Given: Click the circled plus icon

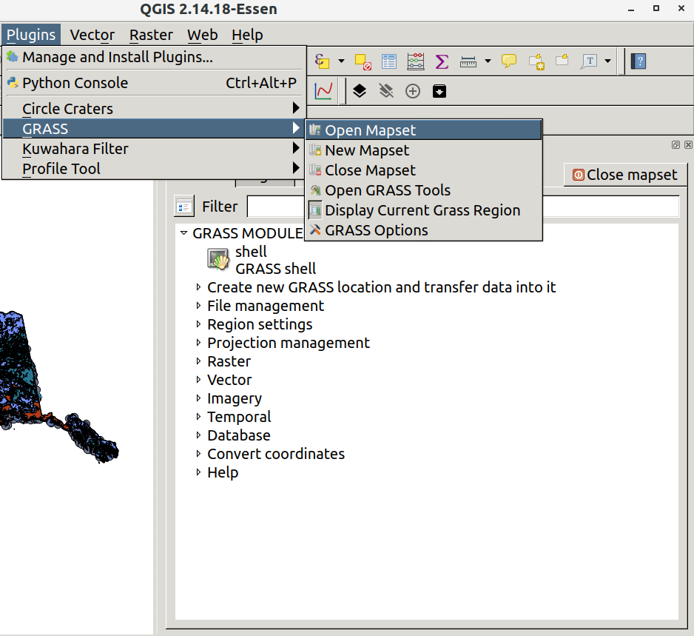Looking at the screenshot, I should tap(413, 91).
